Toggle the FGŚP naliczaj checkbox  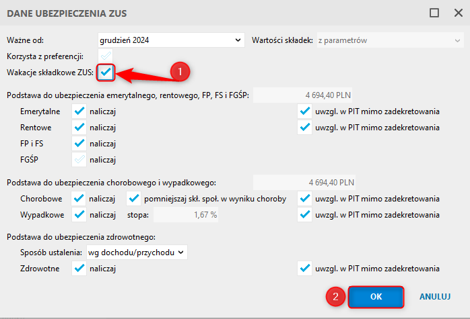coord(79,160)
